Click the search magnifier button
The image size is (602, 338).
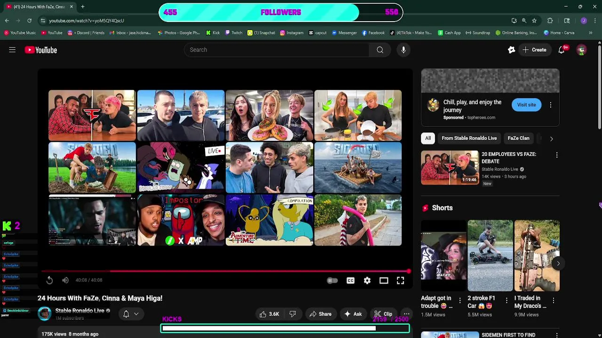tap(380, 50)
